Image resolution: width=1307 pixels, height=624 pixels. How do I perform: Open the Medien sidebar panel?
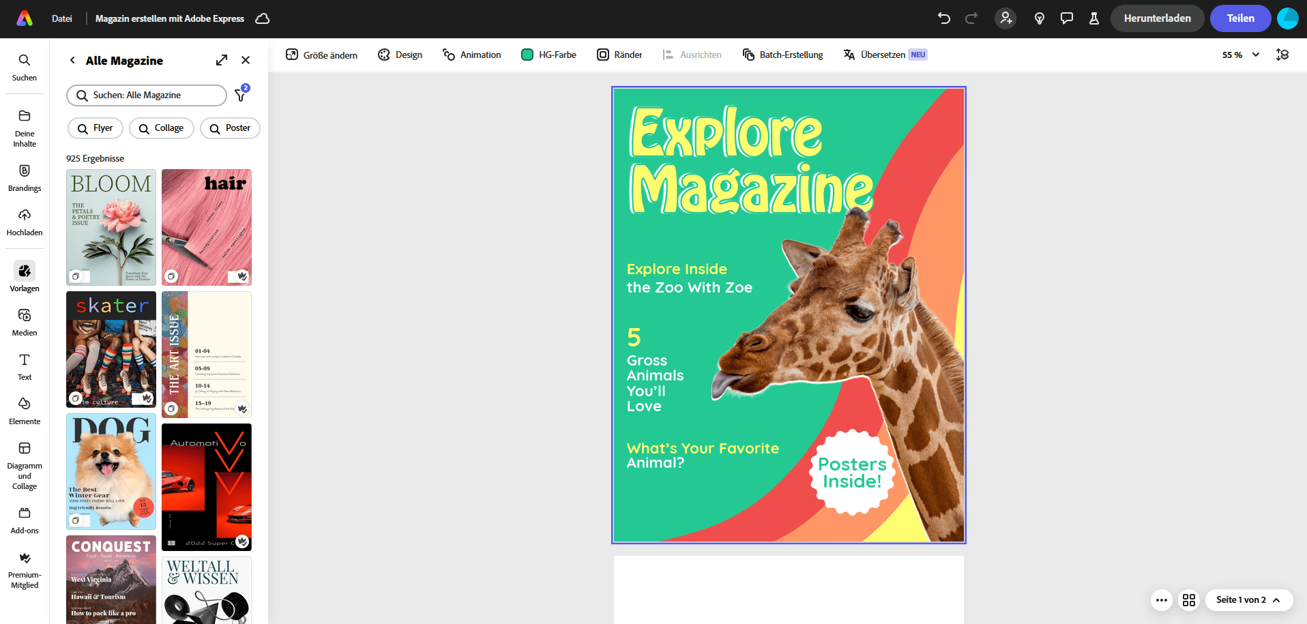[25, 322]
